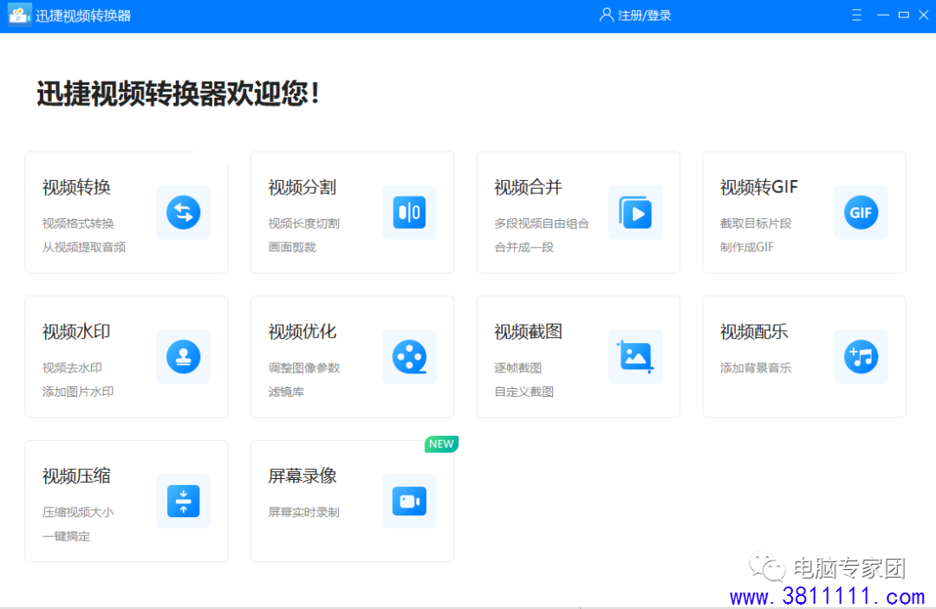Click the 视频合并 play-stack icon

[635, 212]
